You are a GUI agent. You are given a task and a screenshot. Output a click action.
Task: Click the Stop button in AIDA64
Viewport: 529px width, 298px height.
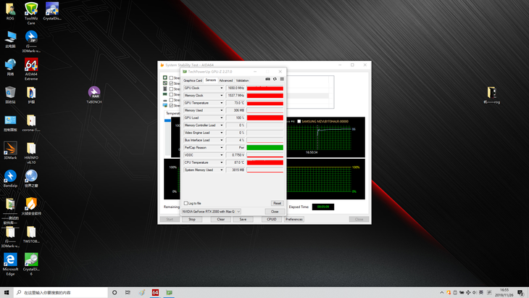tap(192, 219)
